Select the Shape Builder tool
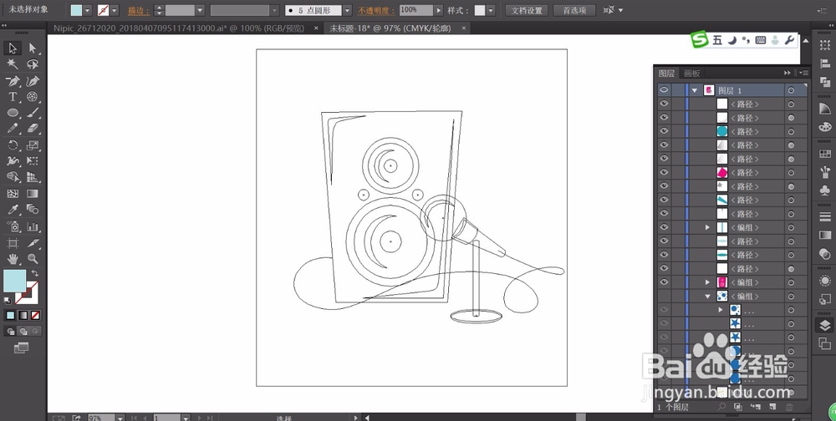This screenshot has width=836, height=421. (13, 177)
